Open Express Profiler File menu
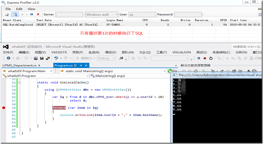263x144 pixels. pos(8,9)
